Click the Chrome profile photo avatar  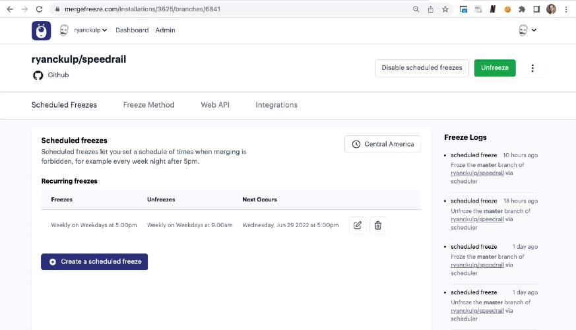click(x=551, y=9)
